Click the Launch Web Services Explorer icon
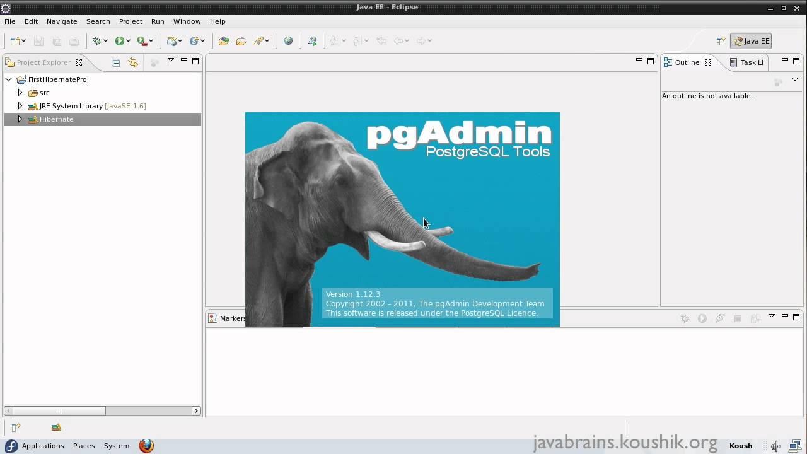The height and width of the screenshot is (454, 807). click(312, 41)
